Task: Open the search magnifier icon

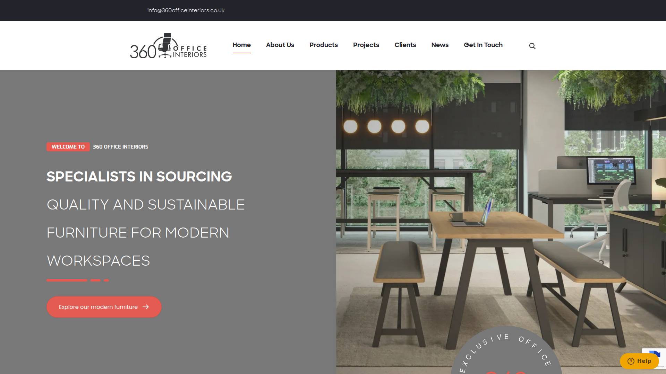Action: 532,46
